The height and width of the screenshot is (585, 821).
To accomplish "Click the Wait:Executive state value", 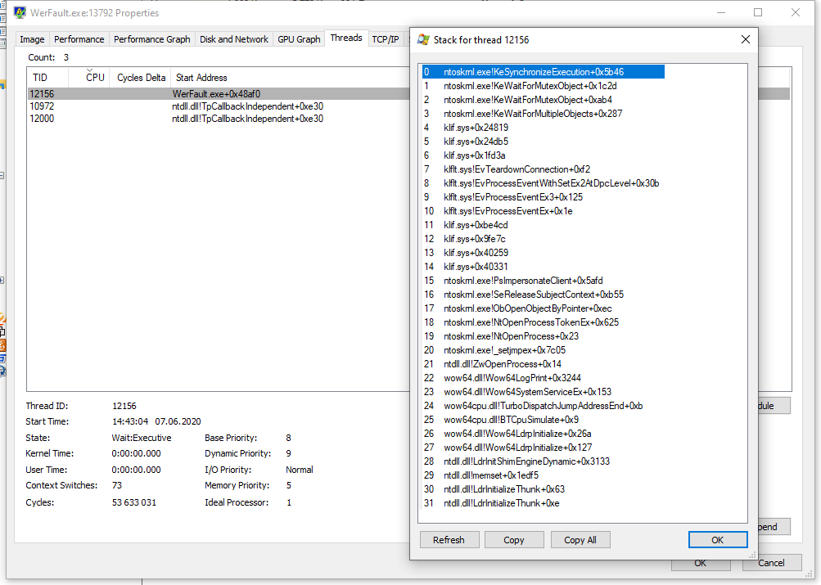I will pos(142,438).
